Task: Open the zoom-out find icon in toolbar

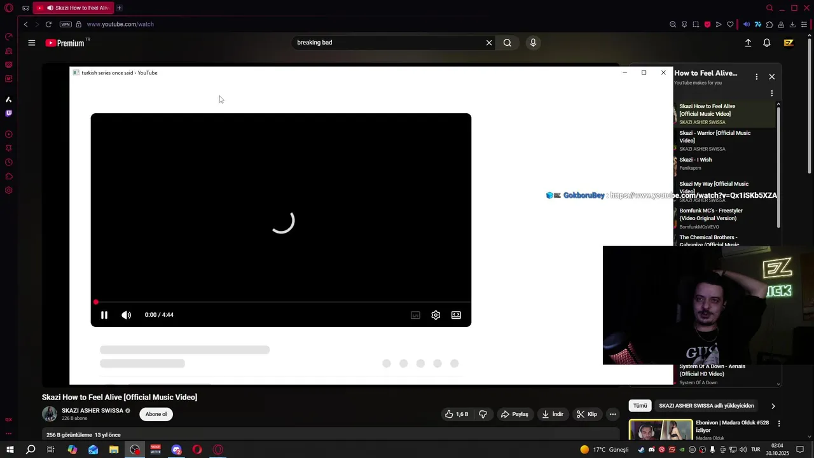Action: click(x=673, y=24)
